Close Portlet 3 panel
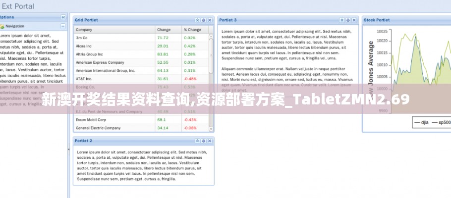Image resolution: width=451 pixels, height=198 pixels. (x=354, y=20)
